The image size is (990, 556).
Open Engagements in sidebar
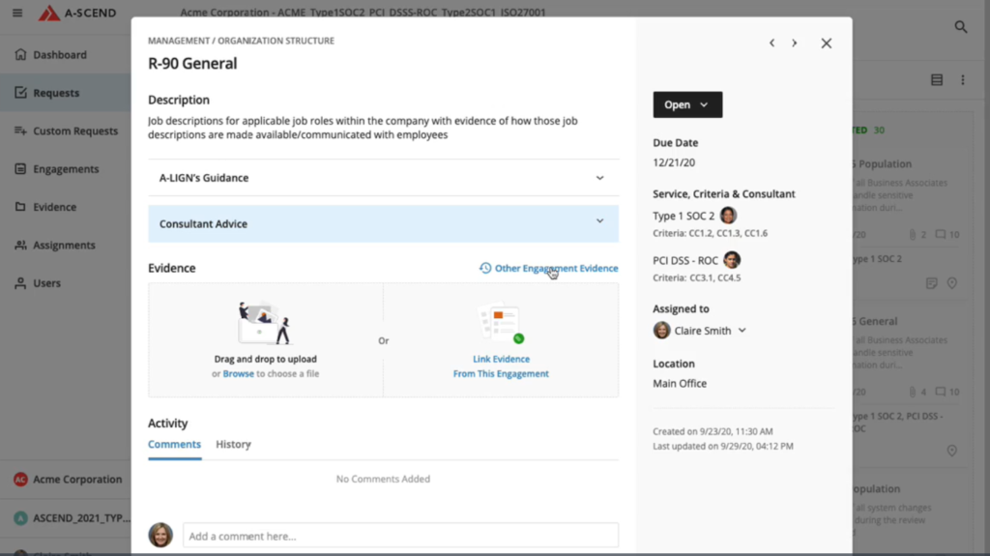point(66,168)
